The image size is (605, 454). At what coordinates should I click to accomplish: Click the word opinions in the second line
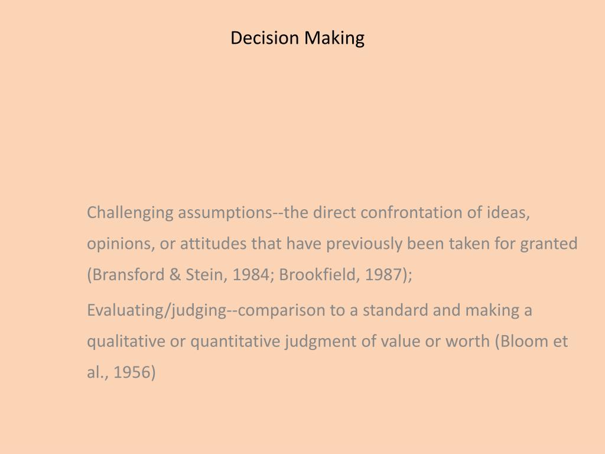(x=121, y=244)
